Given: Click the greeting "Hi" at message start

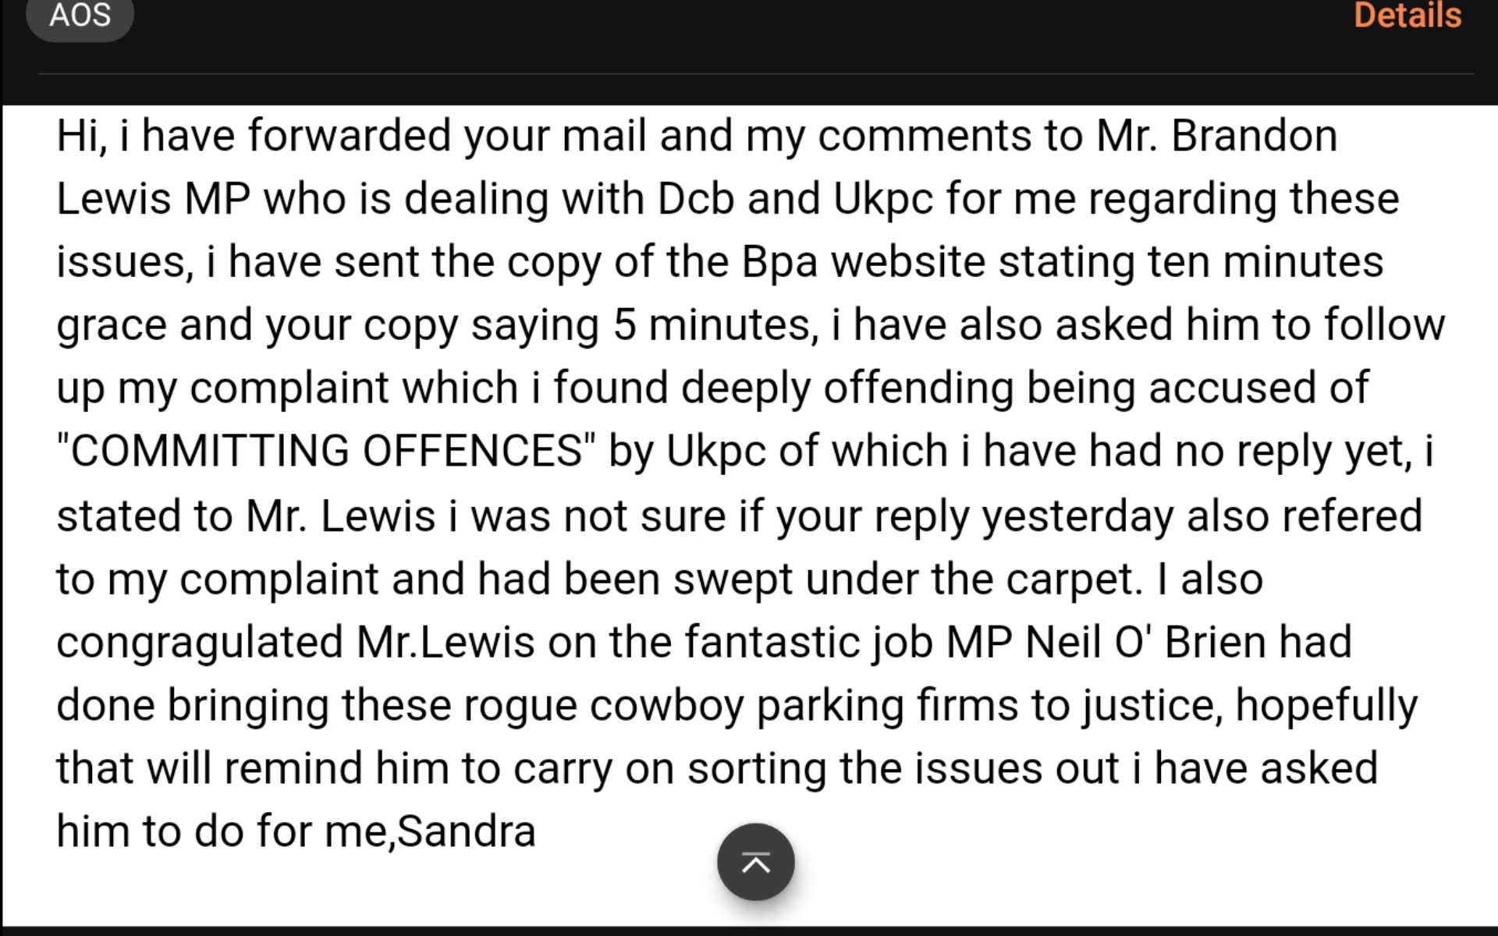Looking at the screenshot, I should (78, 136).
